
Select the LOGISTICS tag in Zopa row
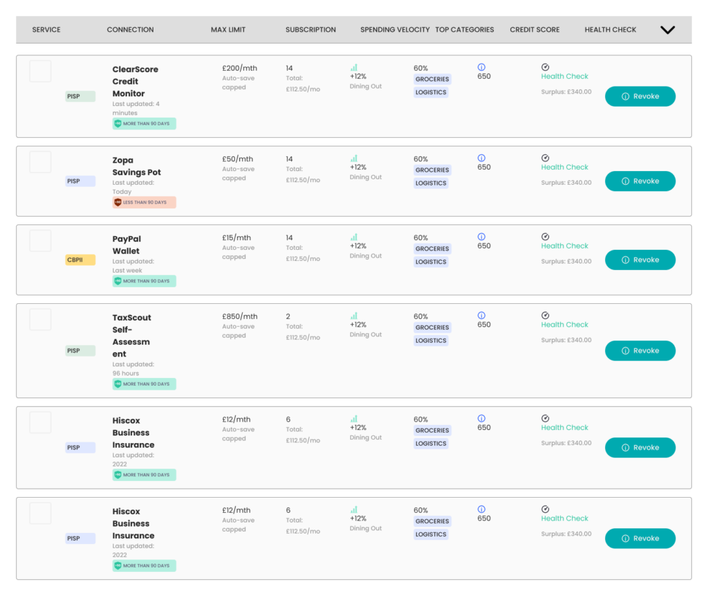431,183
